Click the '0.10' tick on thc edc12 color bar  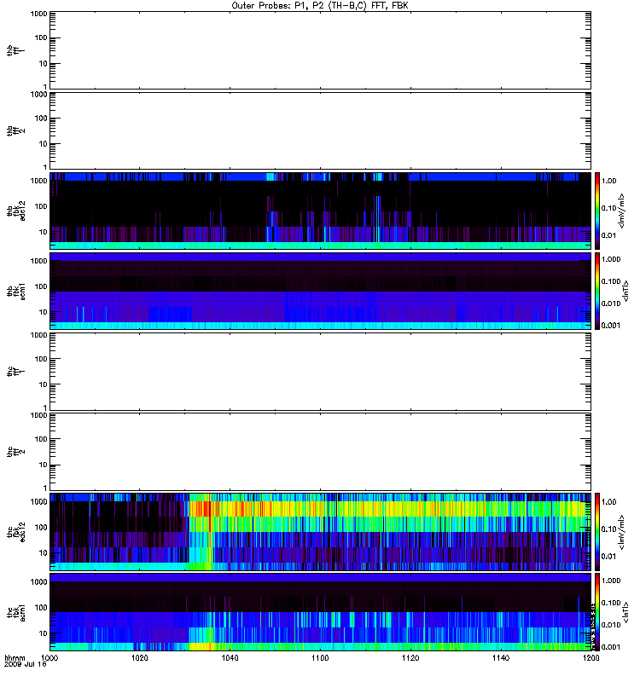[608, 529]
